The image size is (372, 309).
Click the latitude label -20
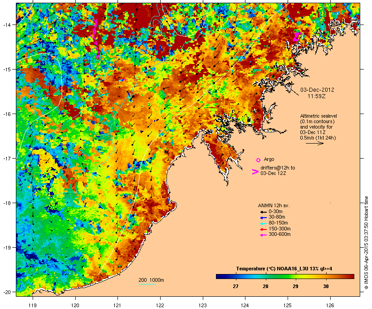pyautogui.click(x=6, y=292)
